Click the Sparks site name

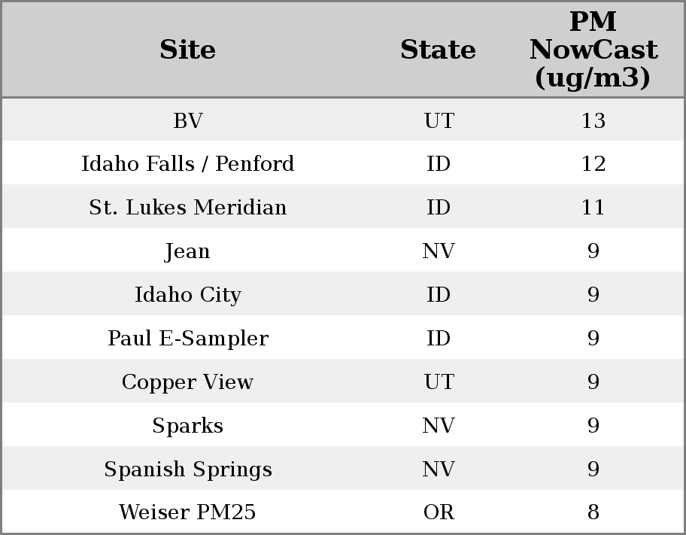[187, 426]
